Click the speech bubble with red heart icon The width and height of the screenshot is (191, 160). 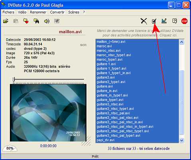tap(26, 21)
